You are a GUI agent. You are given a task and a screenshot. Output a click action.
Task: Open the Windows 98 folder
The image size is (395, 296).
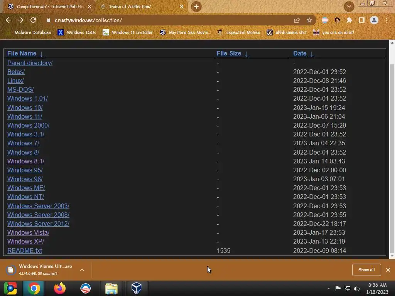click(x=25, y=179)
